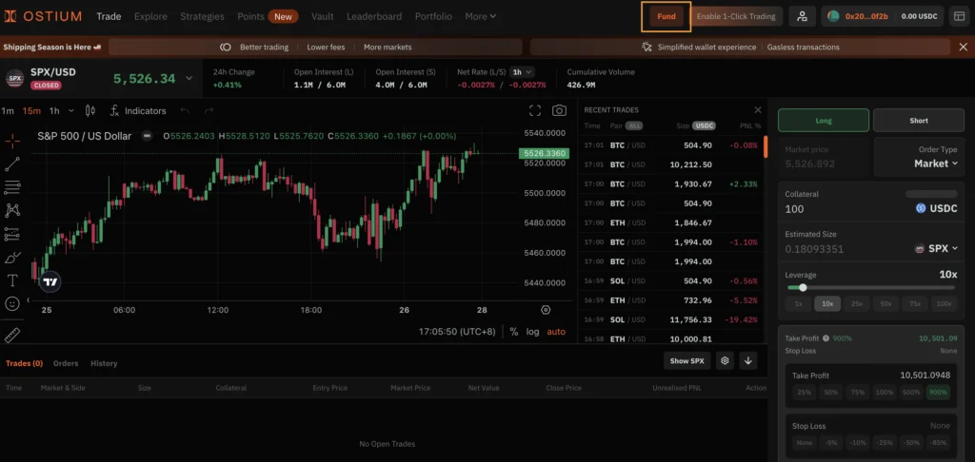975x462 pixels.
Task: Open the Leaderboard page
Action: [374, 16]
